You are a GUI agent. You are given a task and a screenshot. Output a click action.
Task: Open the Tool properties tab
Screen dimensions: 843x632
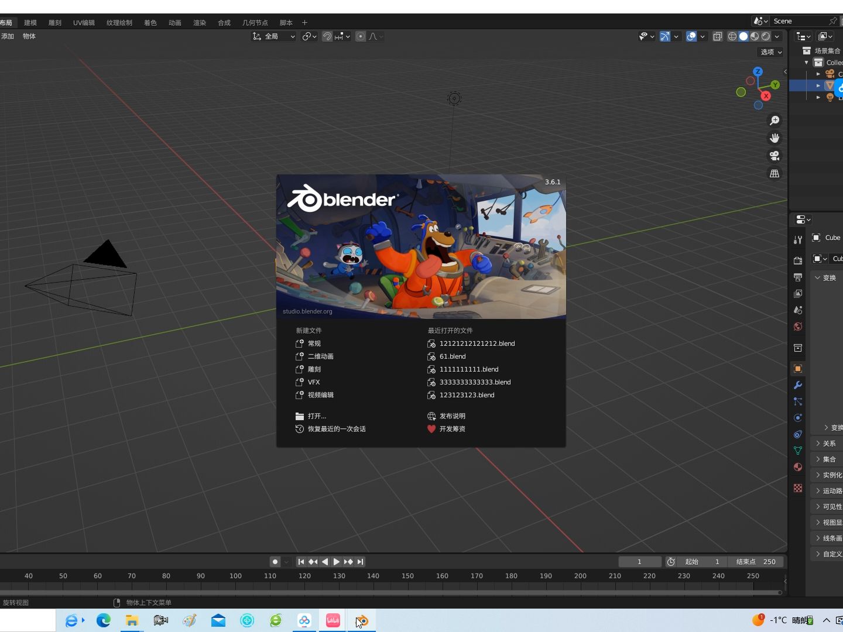[797, 240]
